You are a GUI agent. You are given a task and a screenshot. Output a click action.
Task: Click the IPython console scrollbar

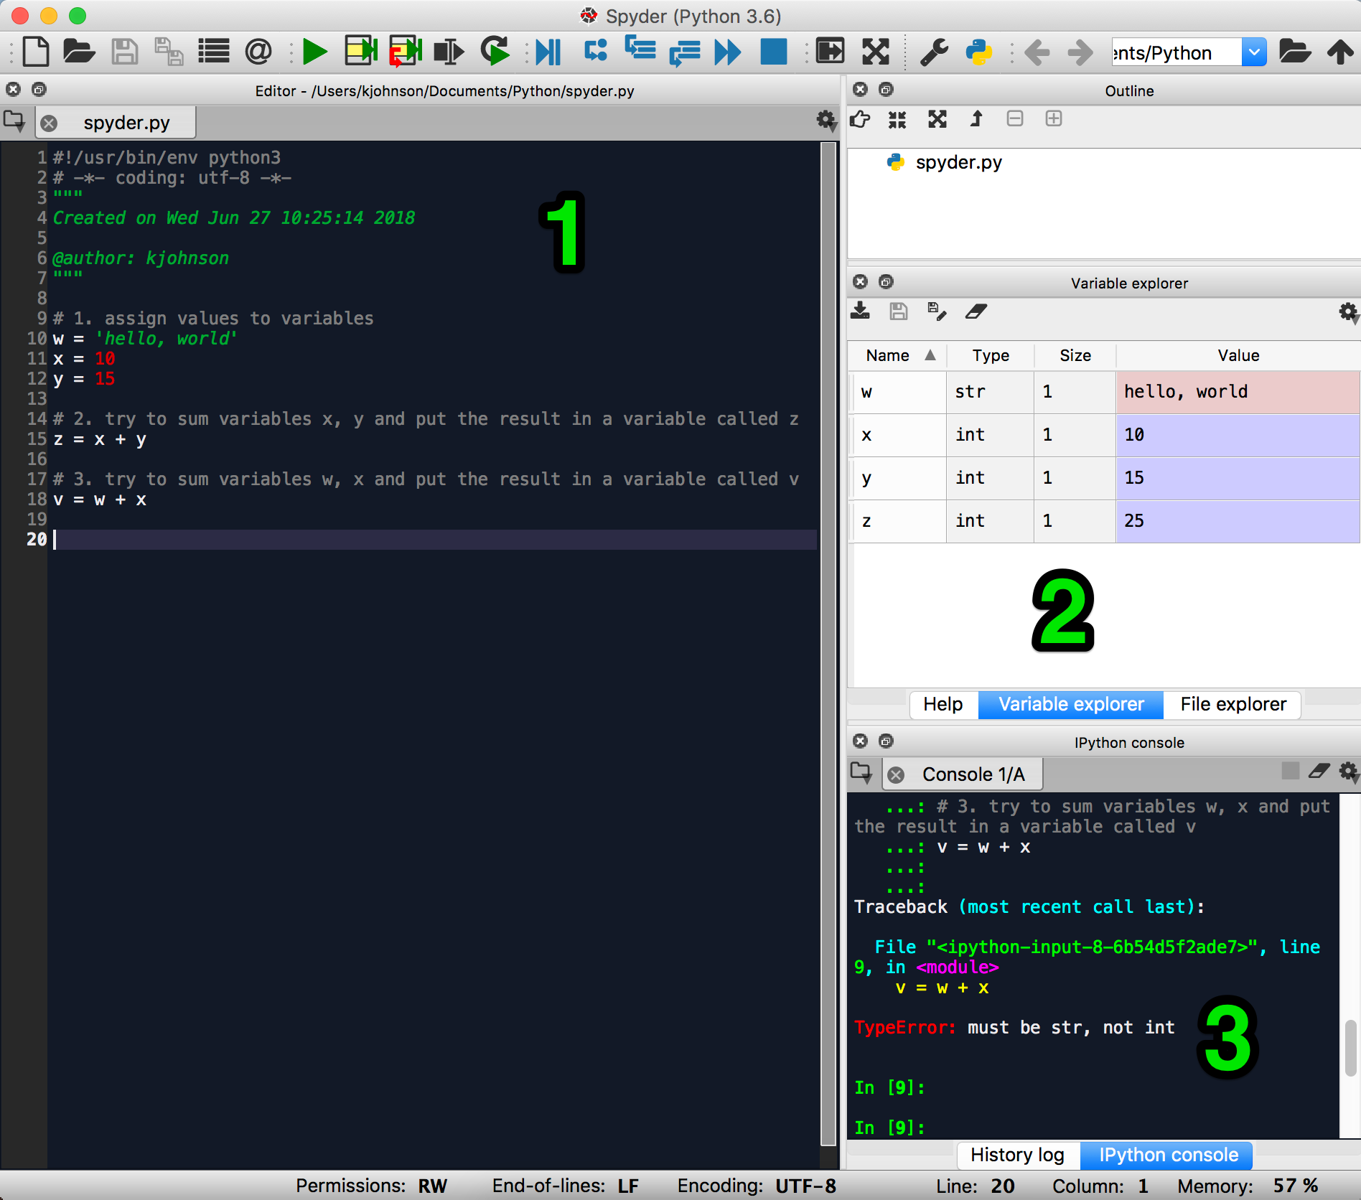1350,1047
